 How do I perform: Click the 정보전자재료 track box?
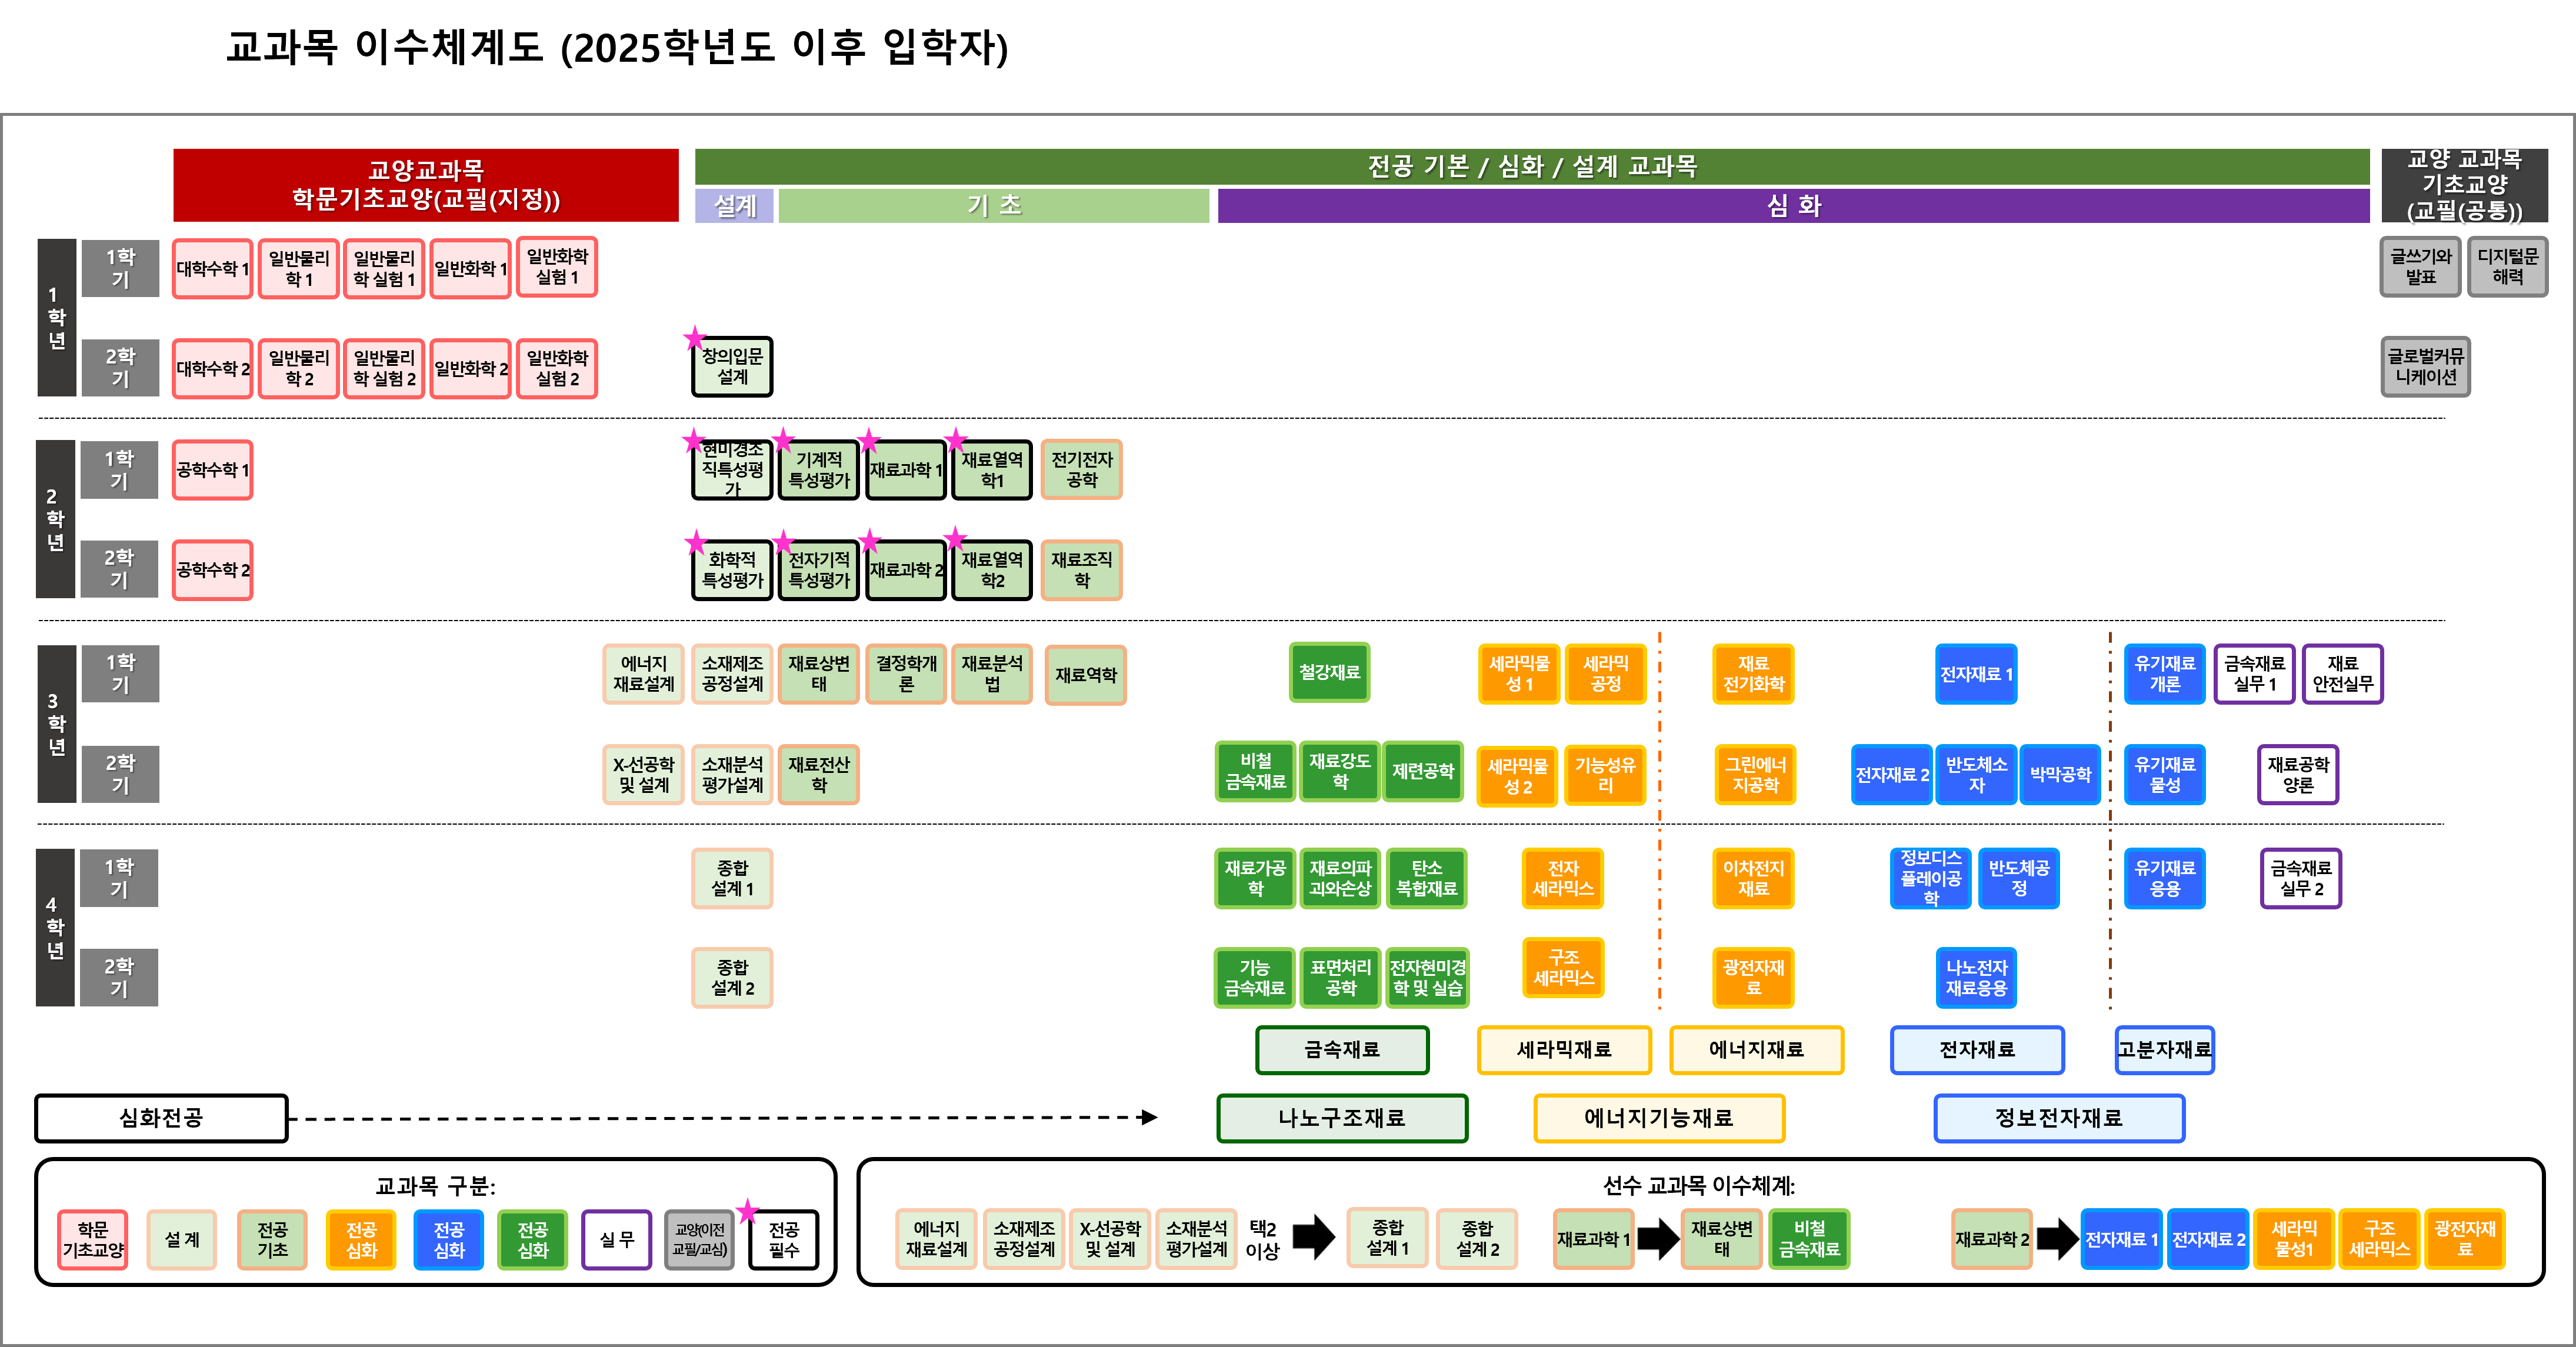tap(2059, 1118)
